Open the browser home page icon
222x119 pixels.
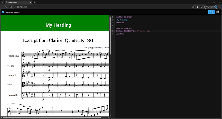tap(11, 7)
